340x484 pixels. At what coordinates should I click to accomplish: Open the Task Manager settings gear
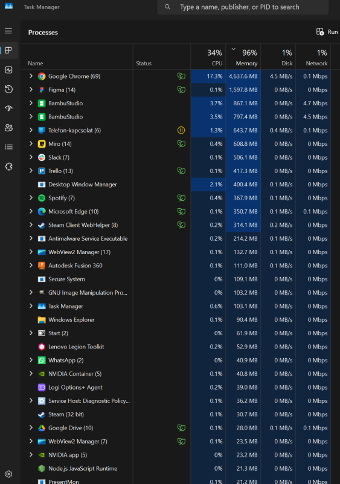(x=8, y=474)
